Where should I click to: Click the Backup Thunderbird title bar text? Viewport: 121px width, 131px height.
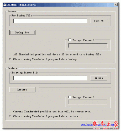22,5
